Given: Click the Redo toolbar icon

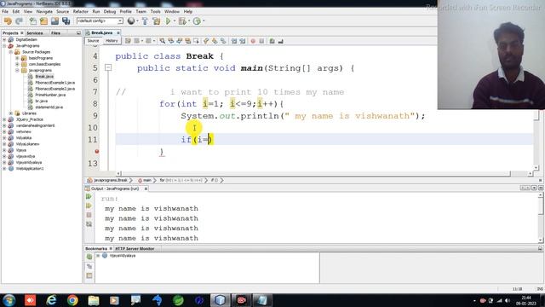Looking at the screenshot, I should pos(19,20).
